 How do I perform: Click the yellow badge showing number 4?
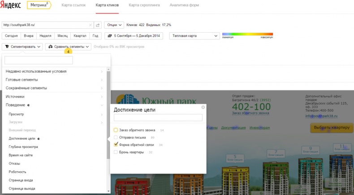click(68, 52)
